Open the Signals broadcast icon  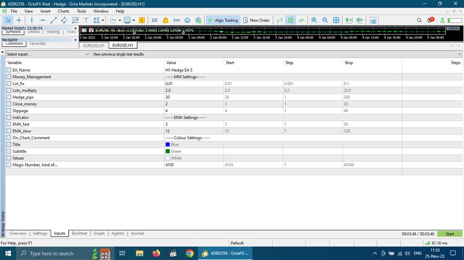[x=176, y=20]
